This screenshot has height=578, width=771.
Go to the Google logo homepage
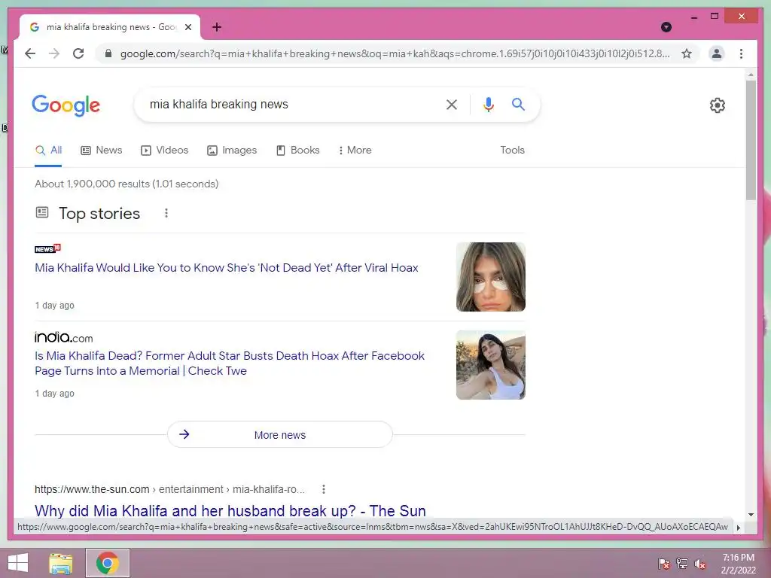(66, 105)
